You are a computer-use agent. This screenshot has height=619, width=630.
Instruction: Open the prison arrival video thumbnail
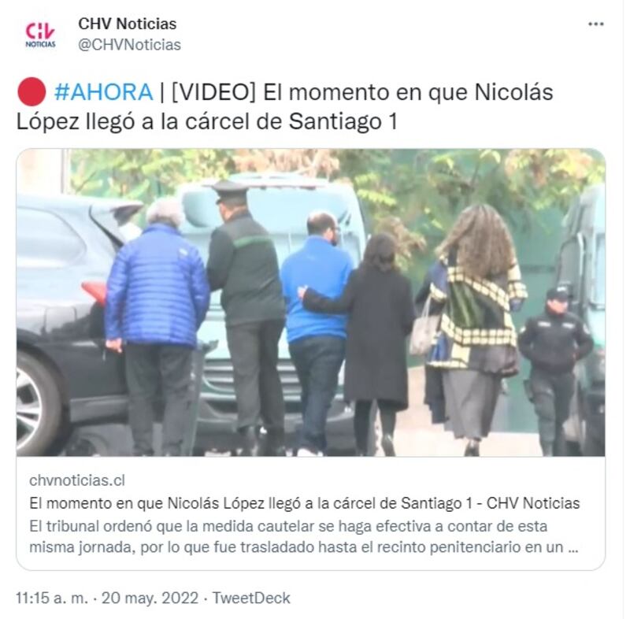[x=310, y=302]
